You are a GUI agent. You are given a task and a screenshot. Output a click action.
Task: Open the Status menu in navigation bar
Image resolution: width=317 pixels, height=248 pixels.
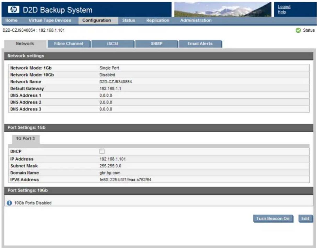(x=129, y=20)
